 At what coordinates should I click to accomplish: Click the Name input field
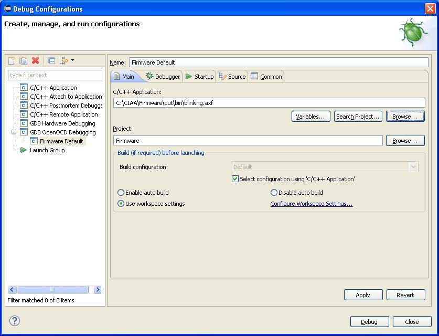tap(279, 62)
